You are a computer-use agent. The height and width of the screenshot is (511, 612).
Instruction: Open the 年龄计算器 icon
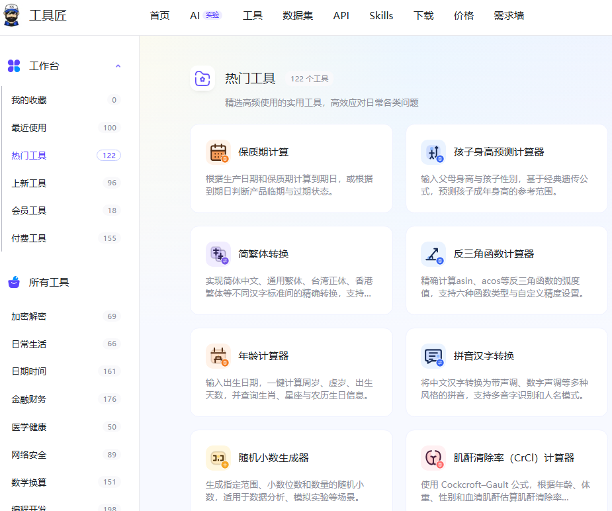pyautogui.click(x=218, y=356)
